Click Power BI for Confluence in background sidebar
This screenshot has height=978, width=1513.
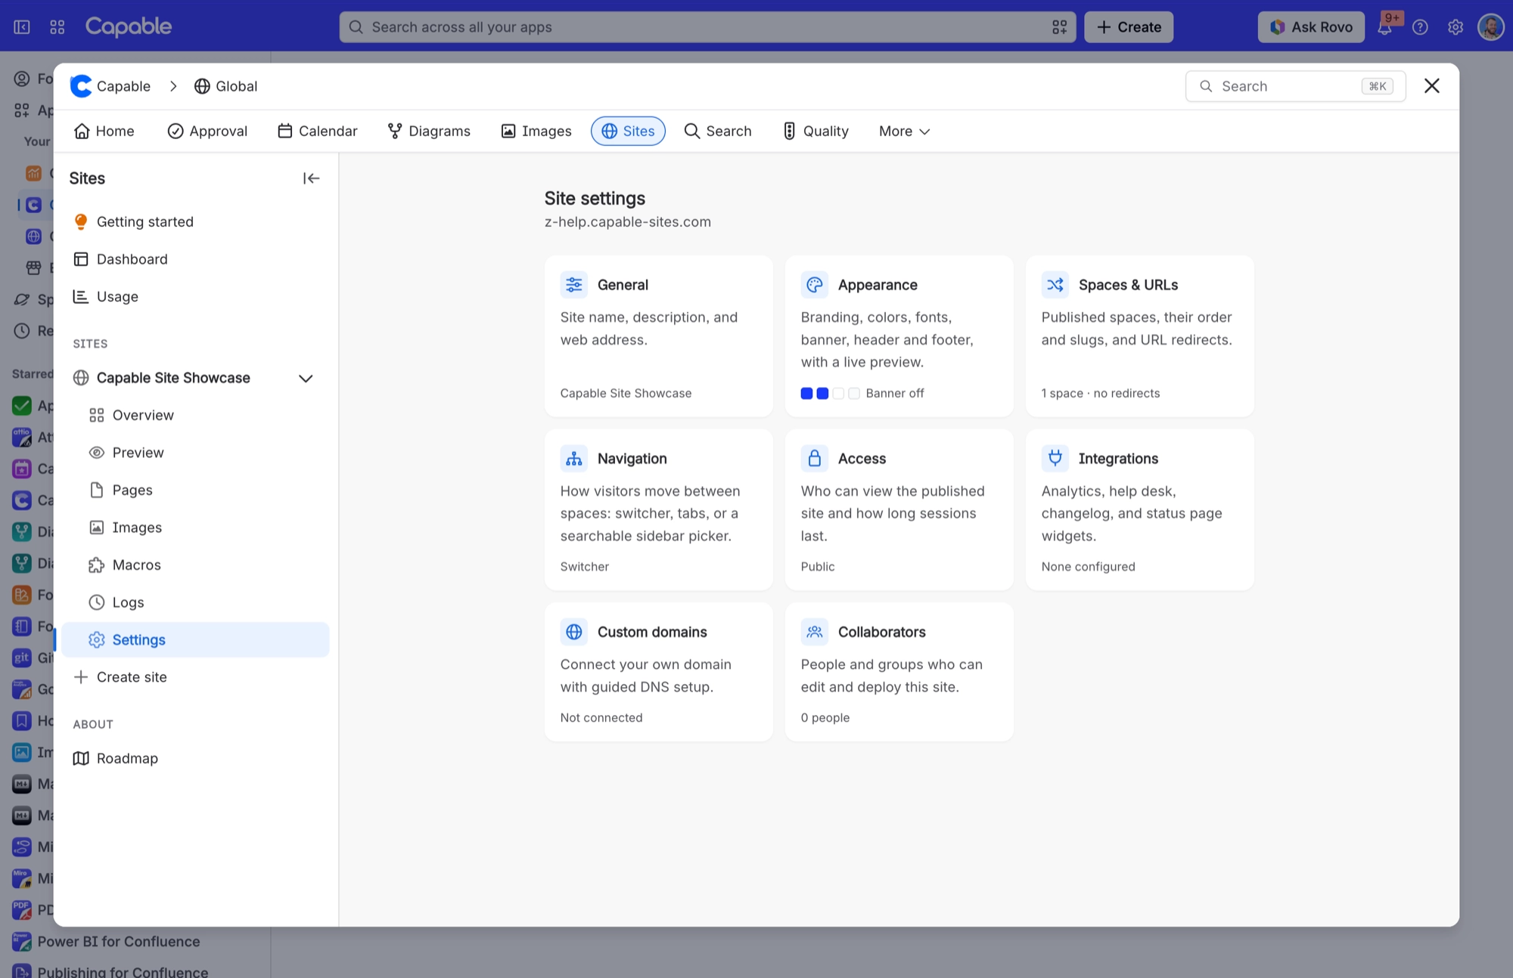pos(119,942)
